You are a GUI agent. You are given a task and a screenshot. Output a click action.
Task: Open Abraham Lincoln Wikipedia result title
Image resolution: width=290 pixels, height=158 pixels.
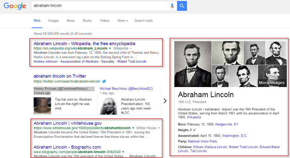[x=85, y=44]
